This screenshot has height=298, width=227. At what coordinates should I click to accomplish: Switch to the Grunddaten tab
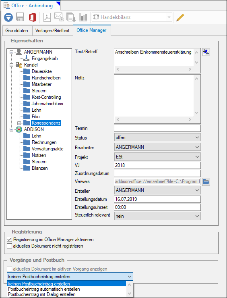click(x=17, y=31)
